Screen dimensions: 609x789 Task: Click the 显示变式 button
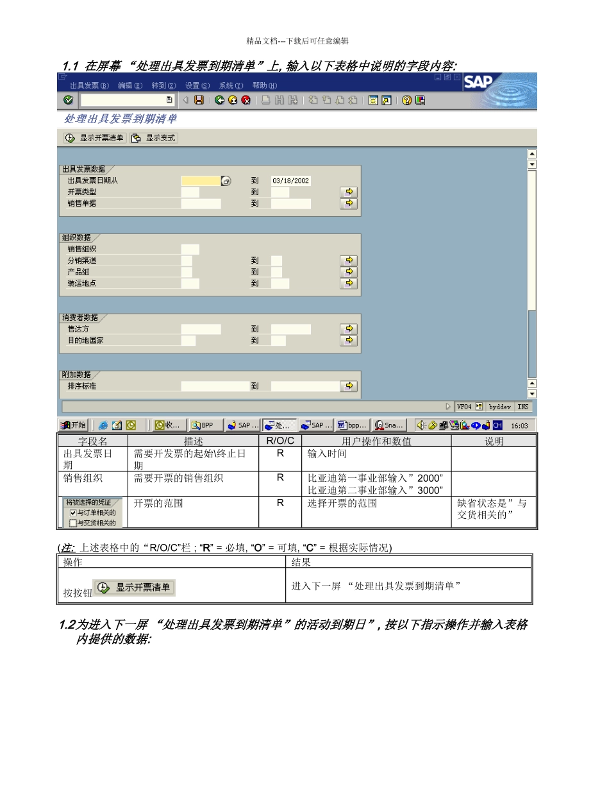(x=154, y=138)
